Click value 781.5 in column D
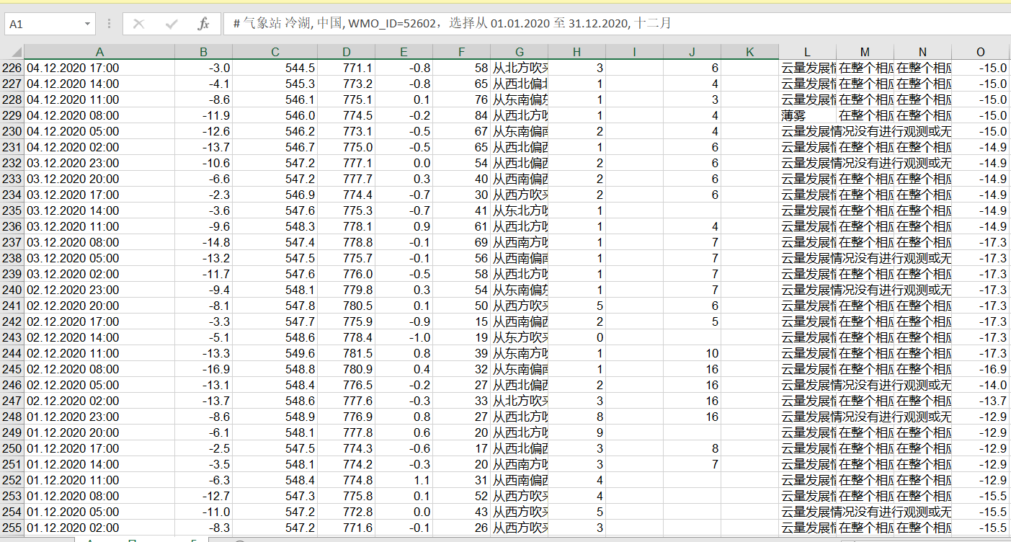Screen dimensions: 1011x542 pyautogui.click(x=347, y=353)
